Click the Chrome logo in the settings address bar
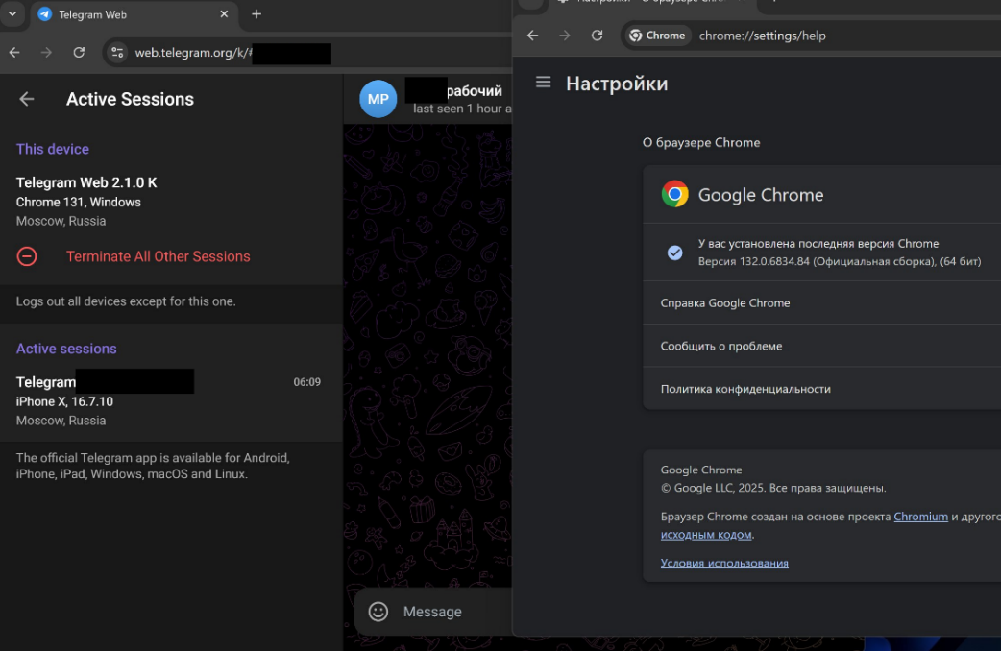1001x651 pixels. pos(657,35)
